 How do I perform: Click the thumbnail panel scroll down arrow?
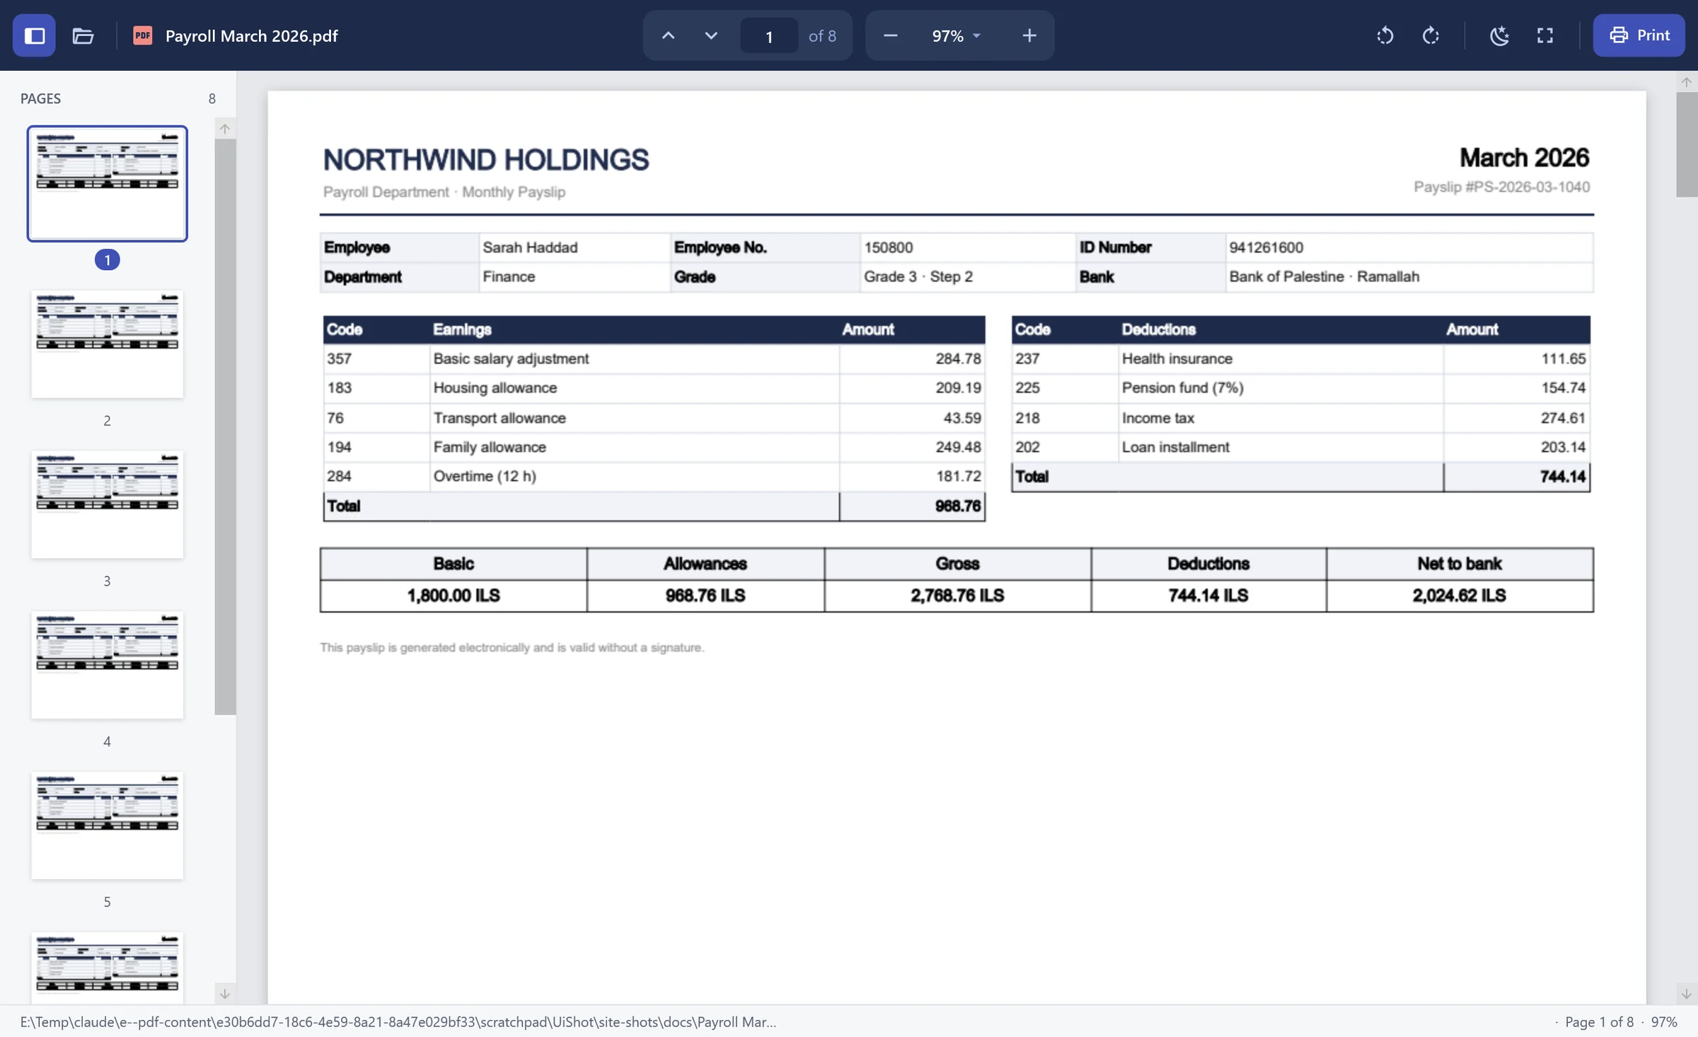click(x=225, y=994)
